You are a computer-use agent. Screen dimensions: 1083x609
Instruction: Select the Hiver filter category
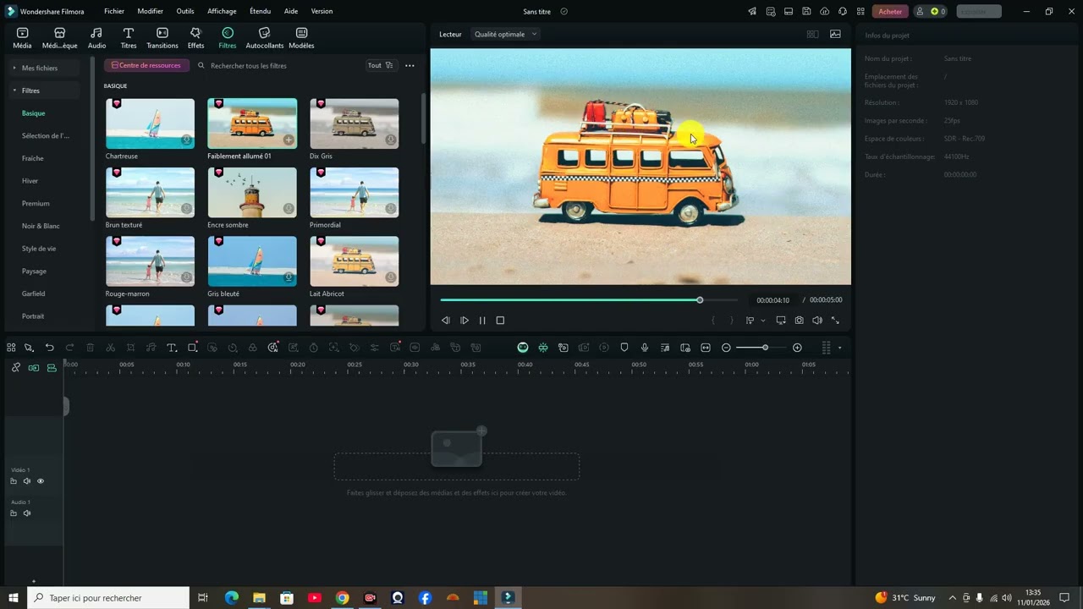pyautogui.click(x=30, y=181)
